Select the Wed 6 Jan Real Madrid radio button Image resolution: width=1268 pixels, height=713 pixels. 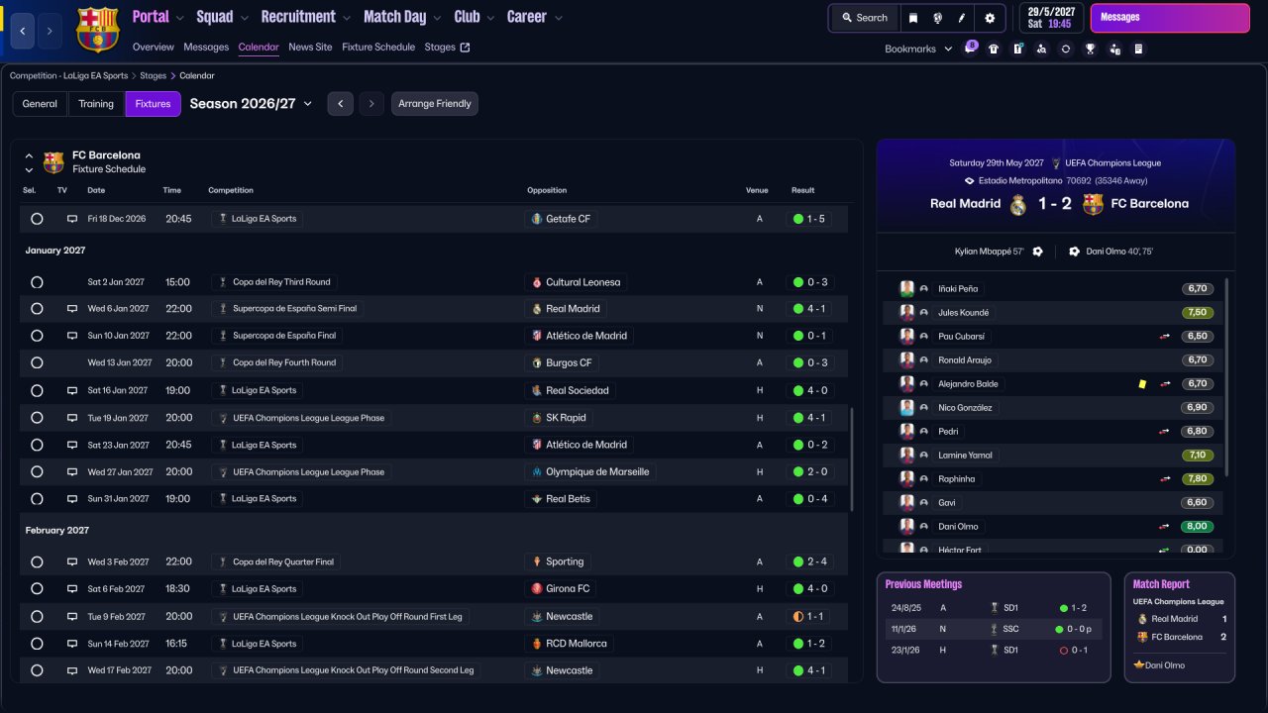point(37,309)
